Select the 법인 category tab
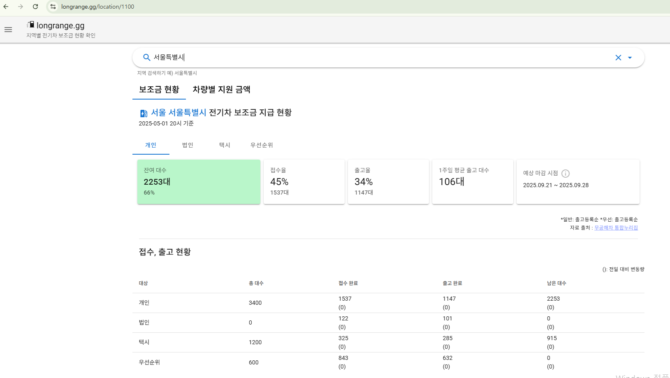 click(x=188, y=145)
